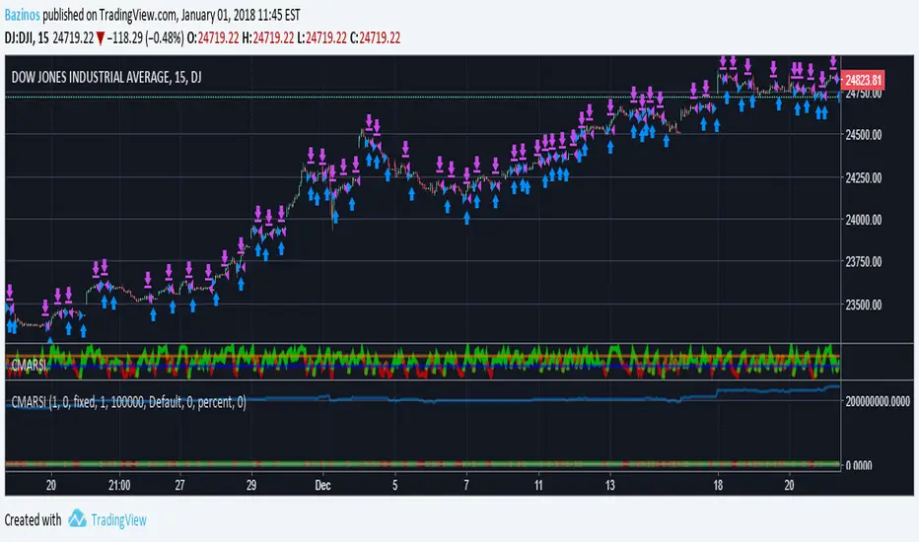This screenshot has width=919, height=542.
Task: Click the CMARSI oscillator pane label
Action: click(29, 366)
